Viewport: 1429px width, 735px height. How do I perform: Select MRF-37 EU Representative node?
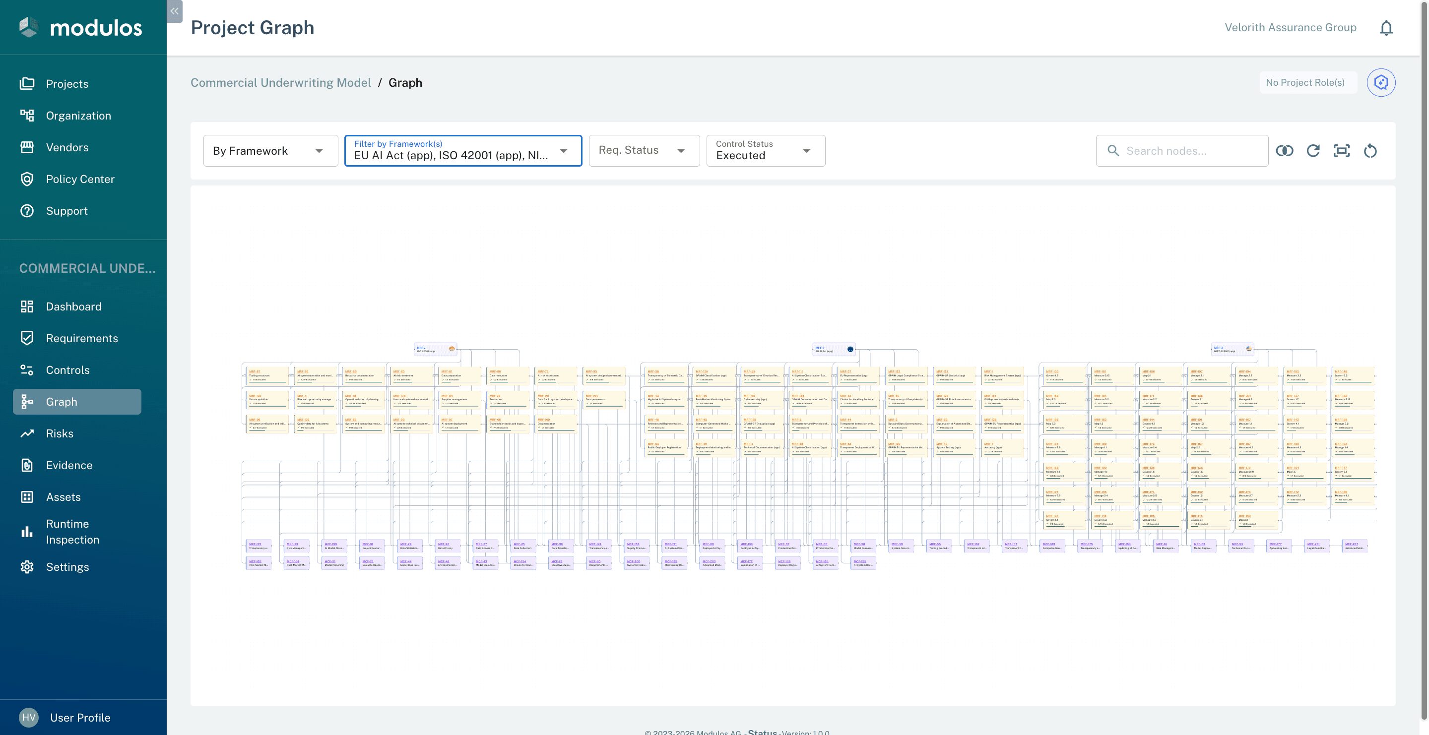(859, 375)
